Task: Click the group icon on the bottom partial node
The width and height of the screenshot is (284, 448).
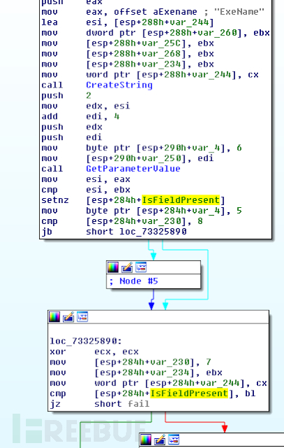Action: pyautogui.click(x=173, y=440)
